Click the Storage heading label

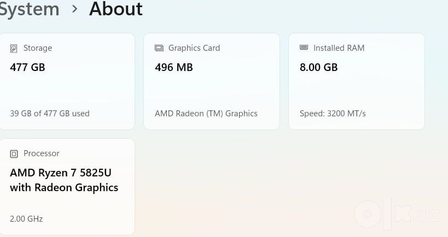pos(38,48)
